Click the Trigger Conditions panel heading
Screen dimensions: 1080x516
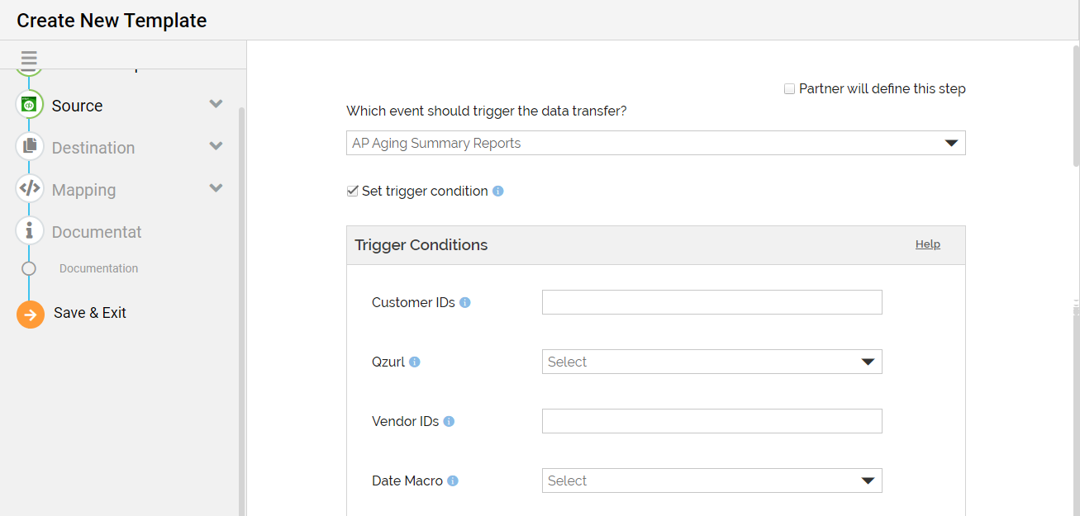click(421, 245)
